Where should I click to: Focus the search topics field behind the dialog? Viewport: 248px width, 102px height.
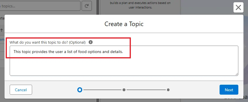coord(40,6)
